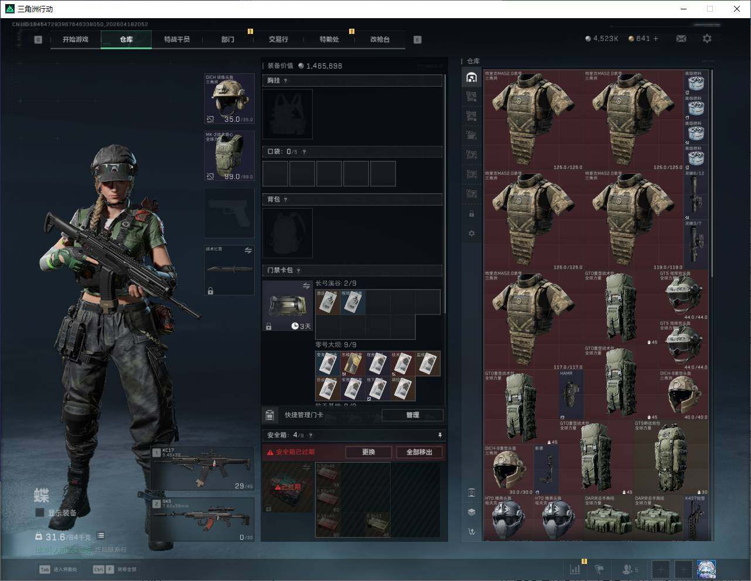
Task: Click the sort icon at stash sidebar bottom
Action: tap(472, 531)
